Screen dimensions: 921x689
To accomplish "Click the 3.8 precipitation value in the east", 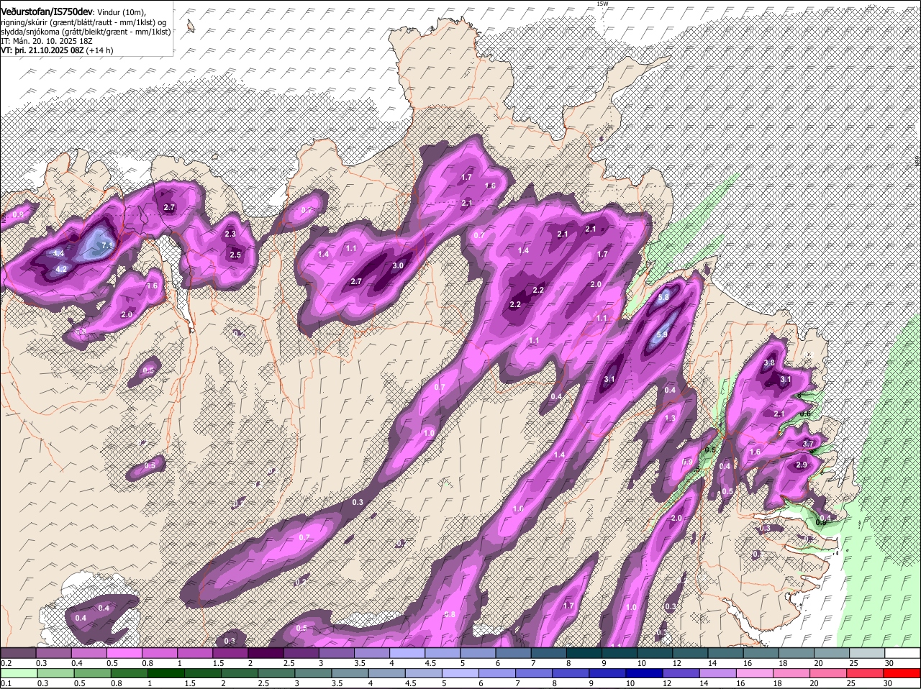I will click(769, 362).
